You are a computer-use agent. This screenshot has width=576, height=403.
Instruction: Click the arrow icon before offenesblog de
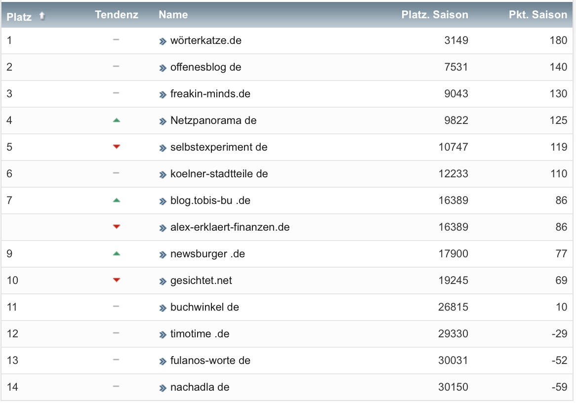point(163,68)
